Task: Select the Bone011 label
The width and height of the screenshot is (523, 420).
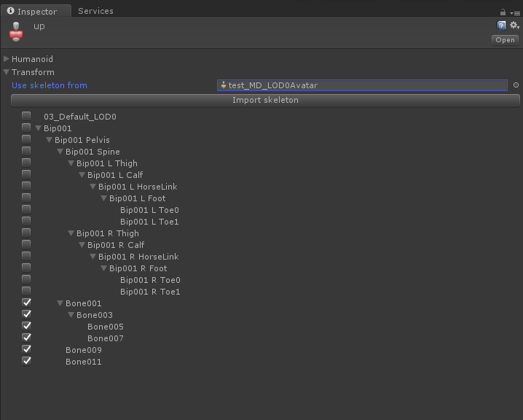Action: pyautogui.click(x=83, y=362)
